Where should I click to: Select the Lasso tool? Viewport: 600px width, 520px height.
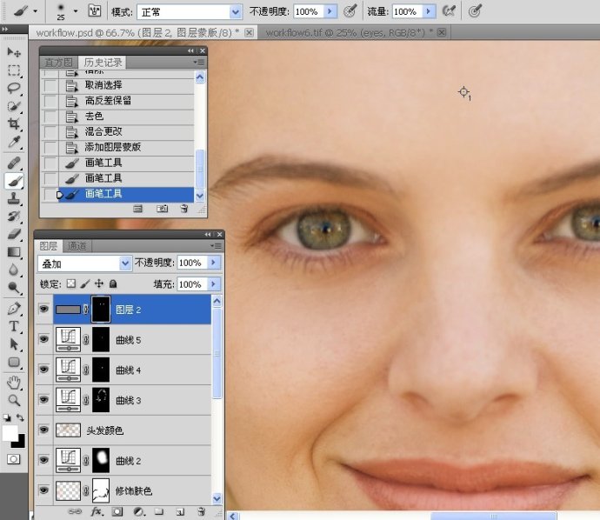click(14, 88)
